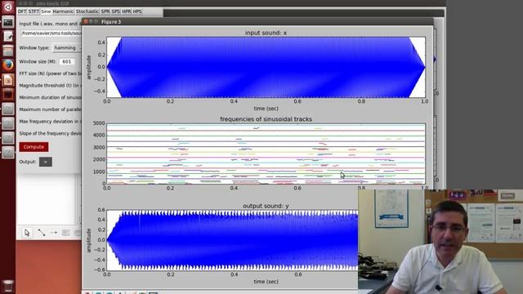
Task: Select the rectangle tool in background window
Action: coord(65,233)
